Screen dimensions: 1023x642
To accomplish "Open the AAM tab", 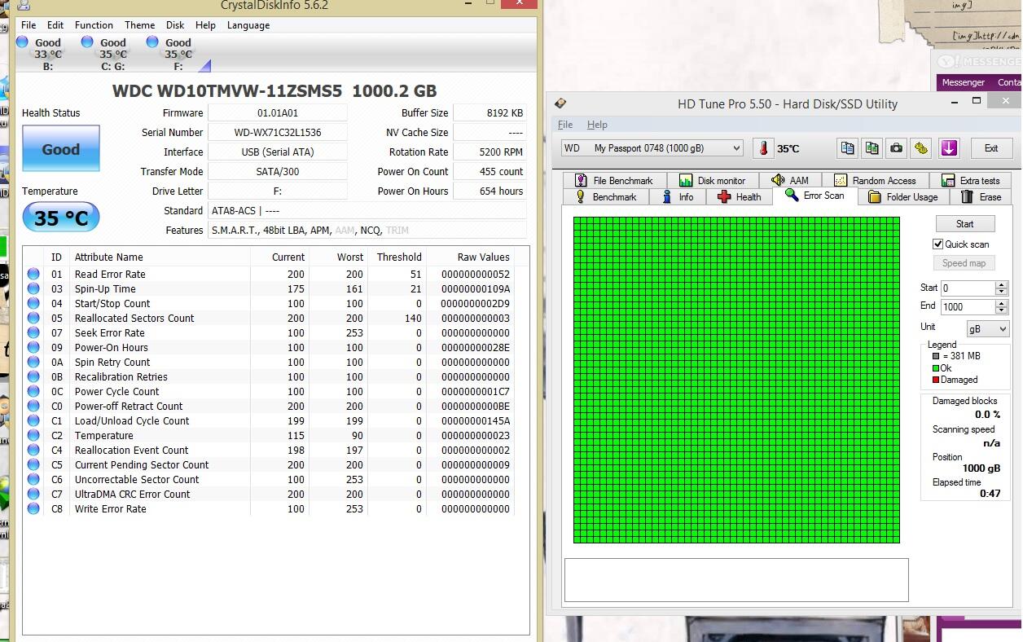I will 790,180.
